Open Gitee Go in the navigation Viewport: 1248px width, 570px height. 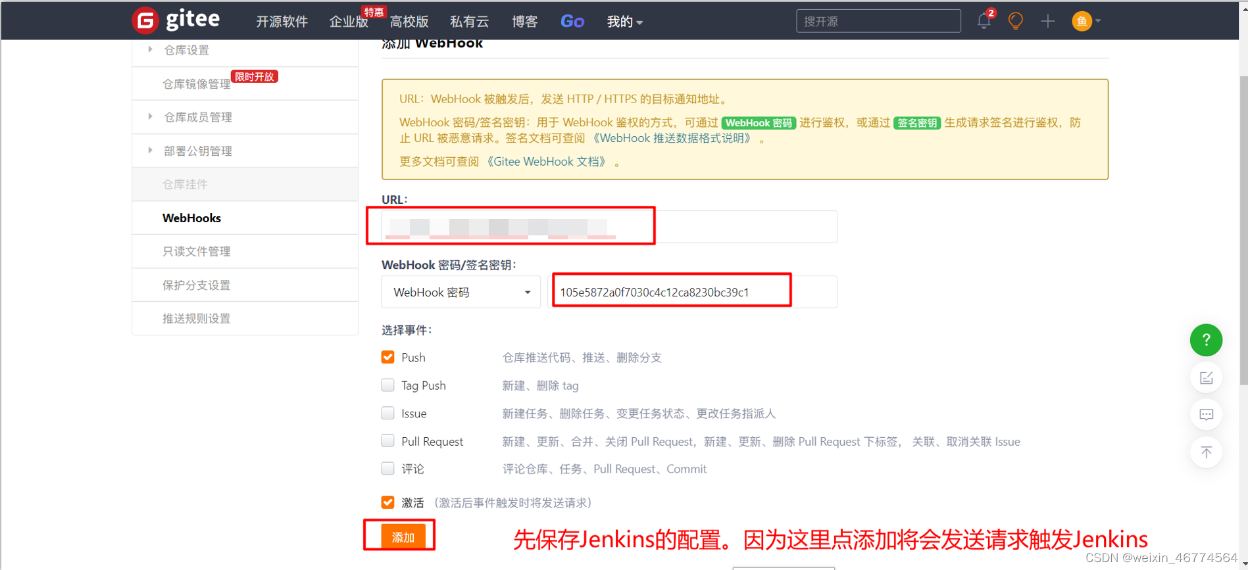tap(572, 22)
